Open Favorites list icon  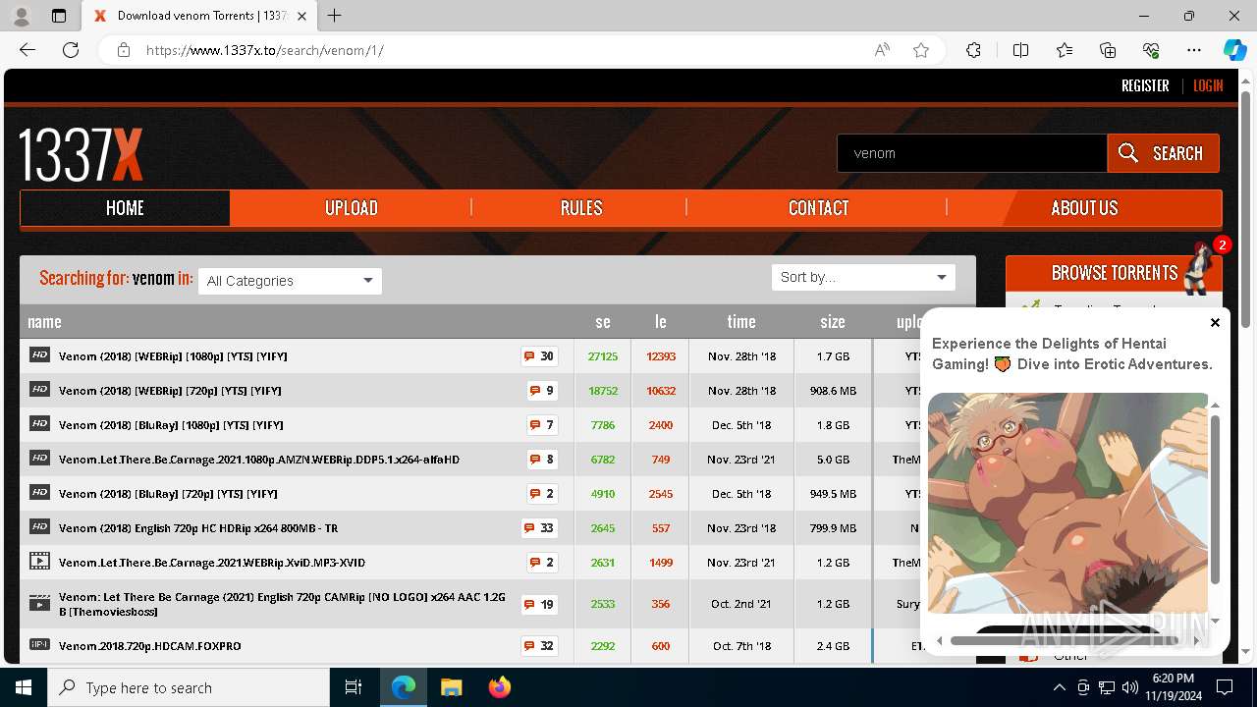[1065, 50]
